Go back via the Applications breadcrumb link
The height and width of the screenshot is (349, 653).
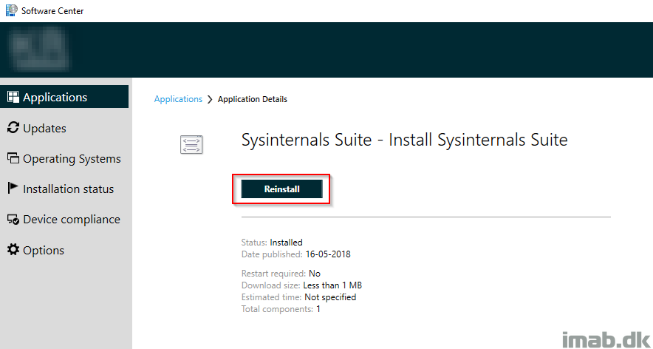point(178,99)
